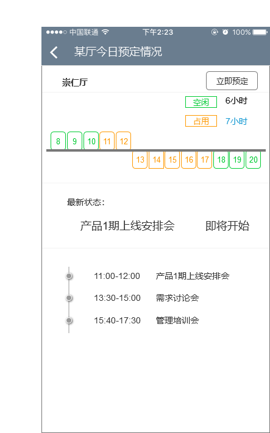
Task: Select the 10 o'clock free slot
Action: point(91,141)
